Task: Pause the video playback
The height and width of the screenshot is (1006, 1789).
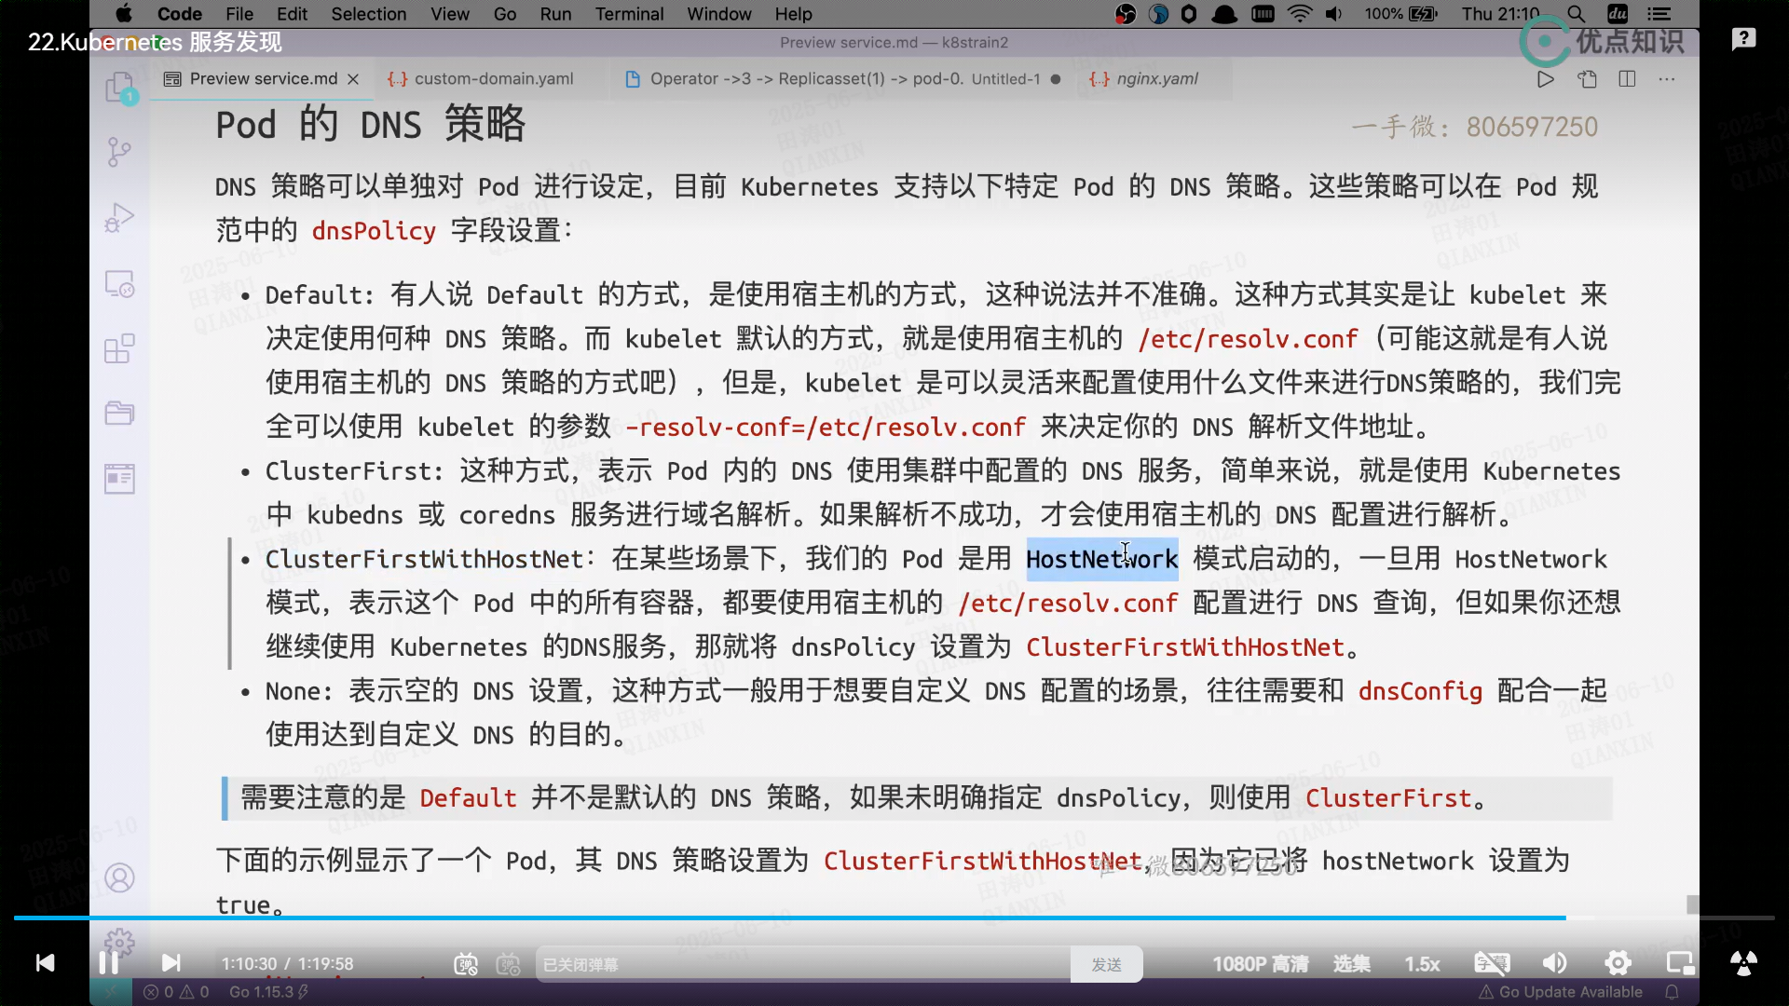Action: pyautogui.click(x=108, y=963)
